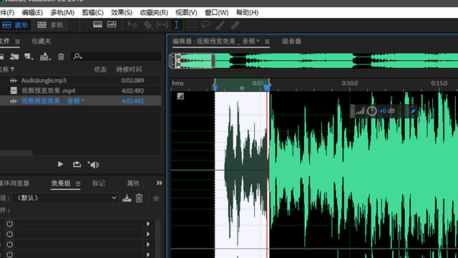The image size is (458, 258).
Task: Delete selected file with trash icon
Action: 61,57
